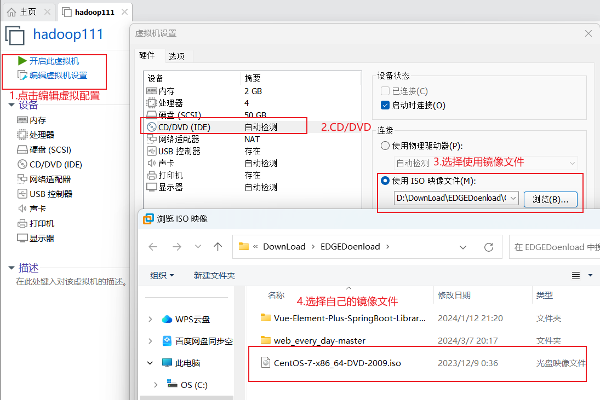Select printer icon in hardware list
This screenshot has height=400, width=600.
click(152, 175)
